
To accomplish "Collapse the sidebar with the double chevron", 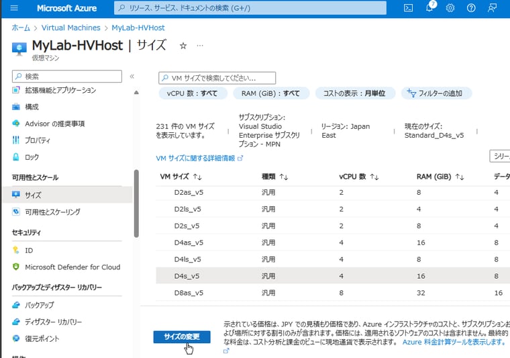I will pyautogui.click(x=132, y=77).
